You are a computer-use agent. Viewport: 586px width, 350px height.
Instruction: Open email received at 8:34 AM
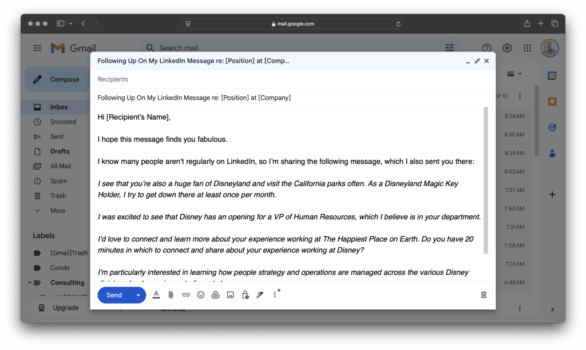point(514,116)
